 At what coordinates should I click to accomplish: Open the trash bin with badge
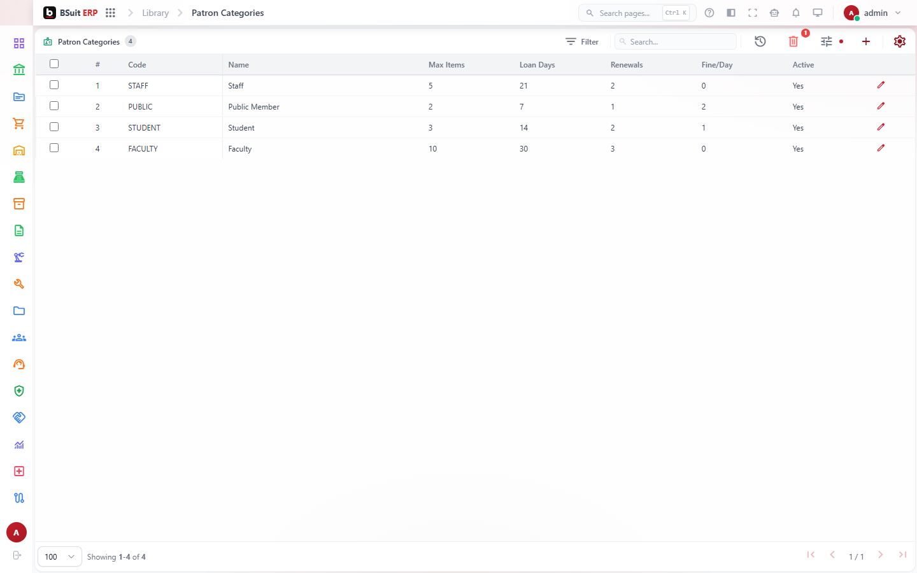coord(793,41)
